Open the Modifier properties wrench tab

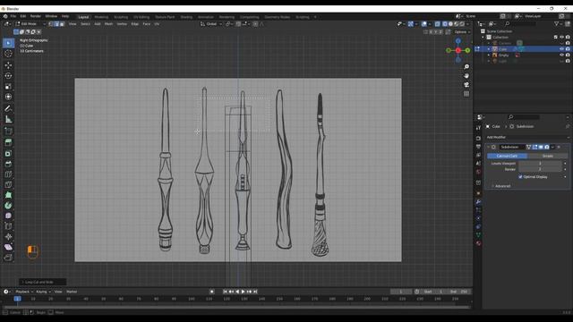coord(478,201)
